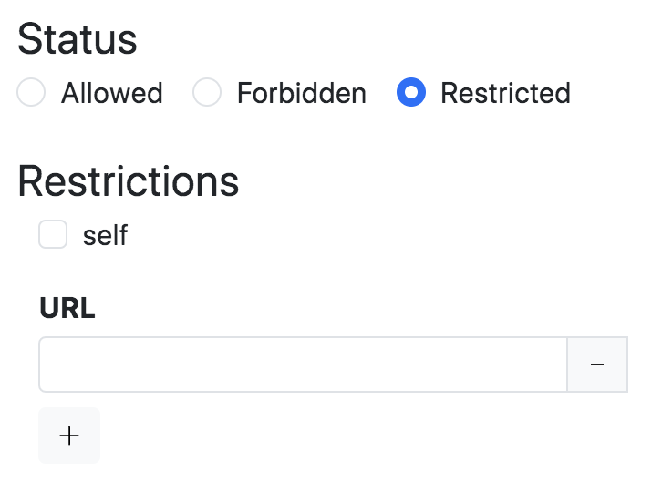Toggle the self restriction option
Screen dimensions: 662x503
click(53, 235)
